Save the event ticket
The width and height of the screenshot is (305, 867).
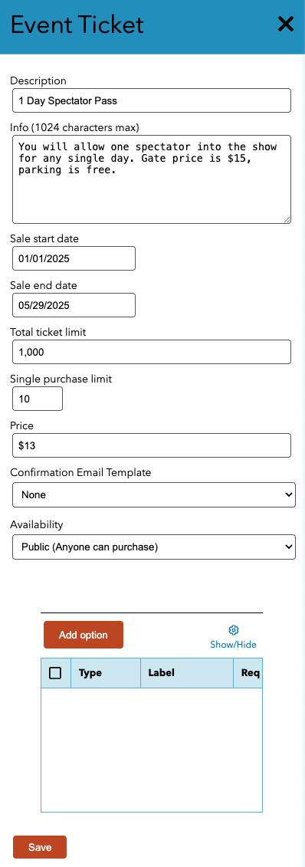(40, 847)
